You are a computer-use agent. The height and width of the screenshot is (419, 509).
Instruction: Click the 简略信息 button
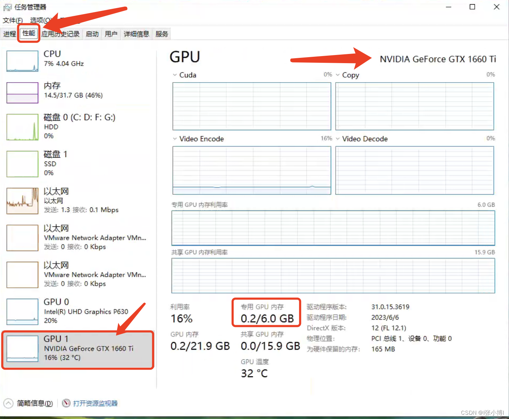tap(35, 403)
